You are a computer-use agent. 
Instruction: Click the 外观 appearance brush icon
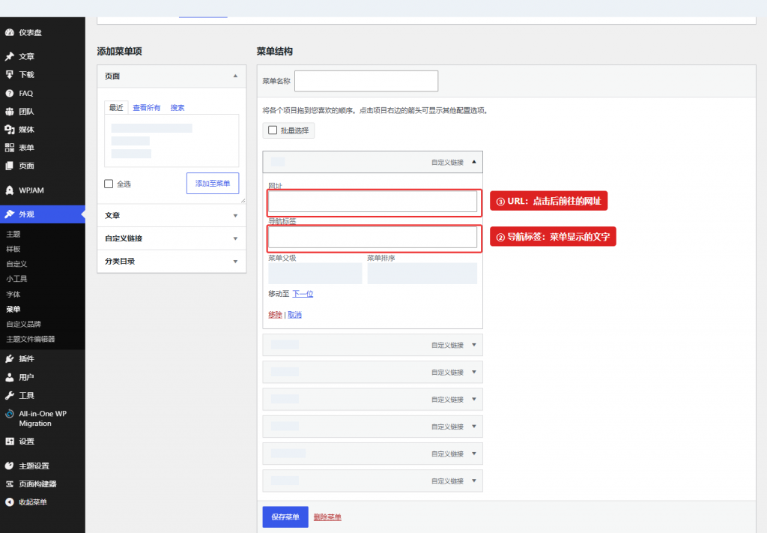[9, 214]
